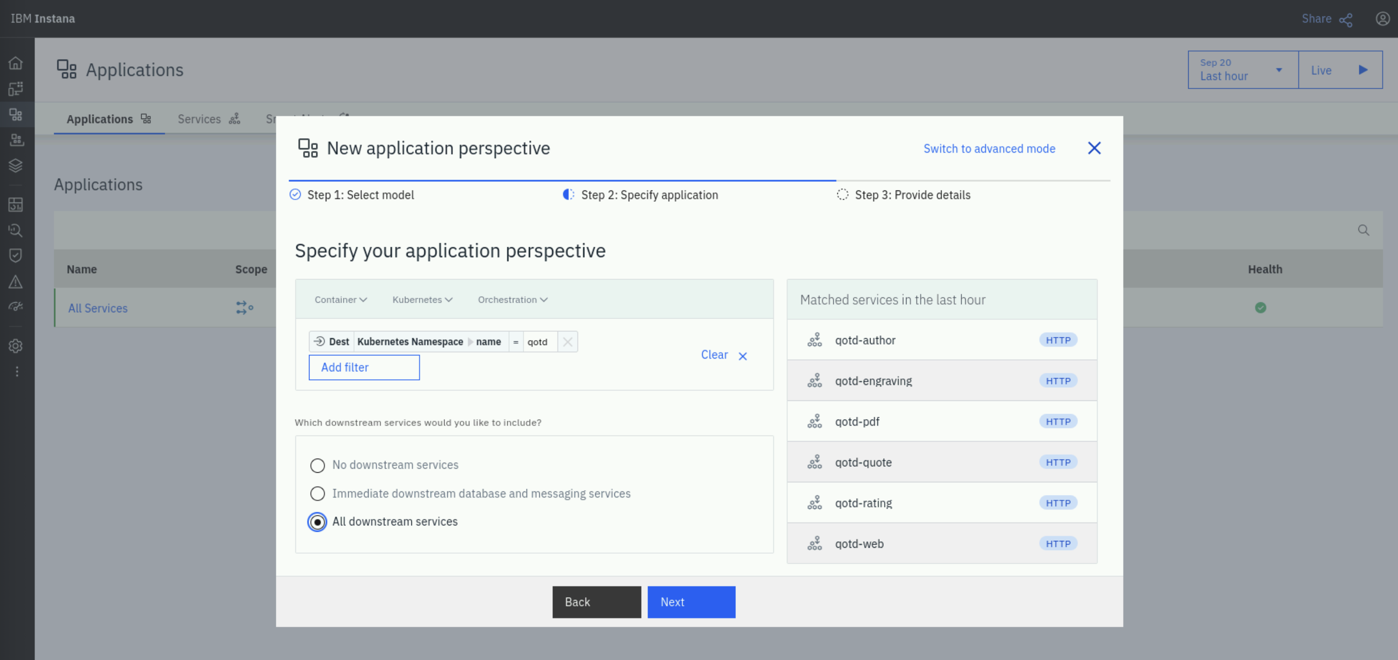Open the Orchestration dropdown
Viewport: 1398px width, 660px height.
512,300
